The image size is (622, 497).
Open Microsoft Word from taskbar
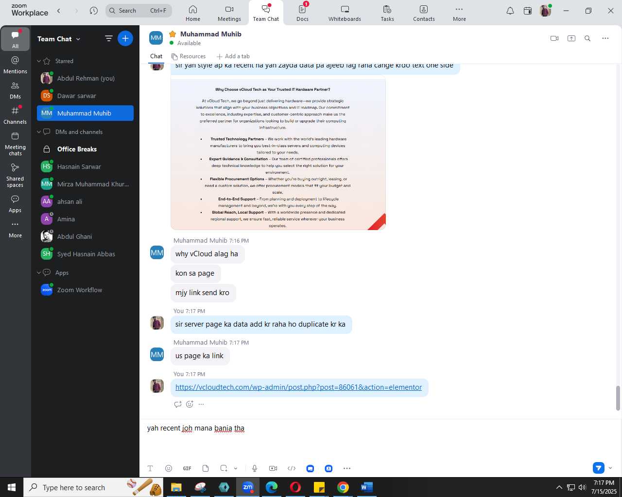coord(367,487)
